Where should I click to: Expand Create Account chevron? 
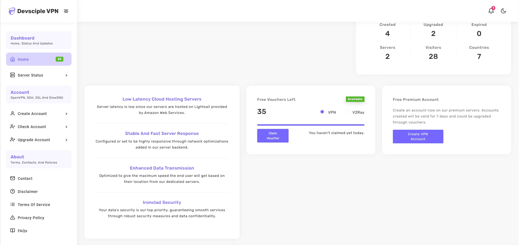pyautogui.click(x=66, y=114)
